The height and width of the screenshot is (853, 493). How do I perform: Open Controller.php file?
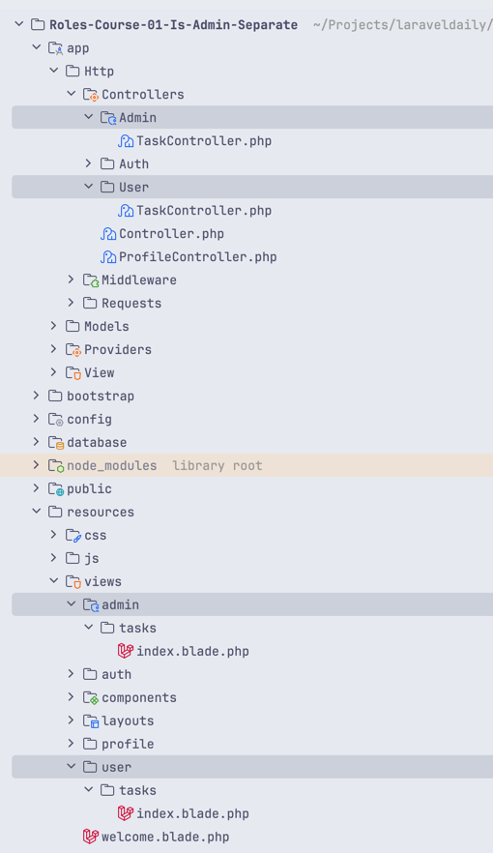[x=171, y=234]
